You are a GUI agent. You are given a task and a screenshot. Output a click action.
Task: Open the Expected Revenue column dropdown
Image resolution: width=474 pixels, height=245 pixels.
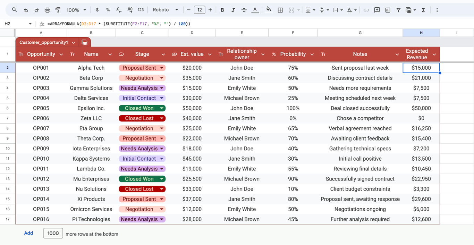point(434,54)
